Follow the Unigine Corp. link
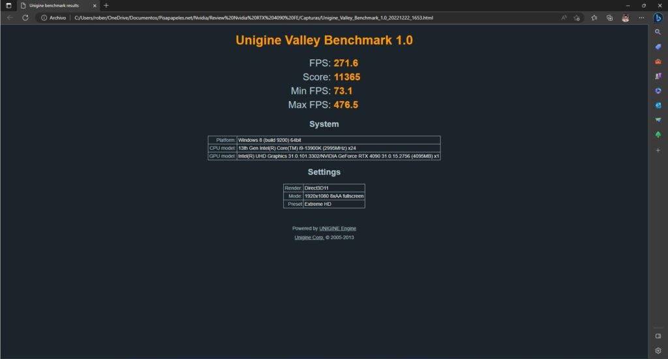This screenshot has width=668, height=359. (309, 238)
